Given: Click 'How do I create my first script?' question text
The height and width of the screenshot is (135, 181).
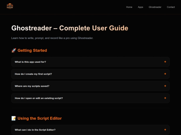Looking at the screenshot, I should 33,74.
